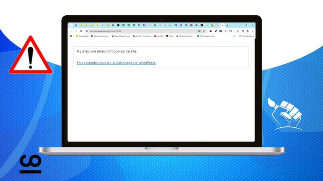Click the translate page icon

pos(199,31)
